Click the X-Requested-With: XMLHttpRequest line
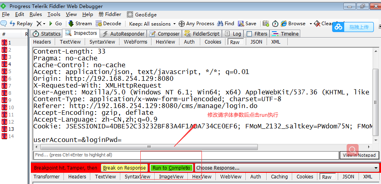 point(97,86)
